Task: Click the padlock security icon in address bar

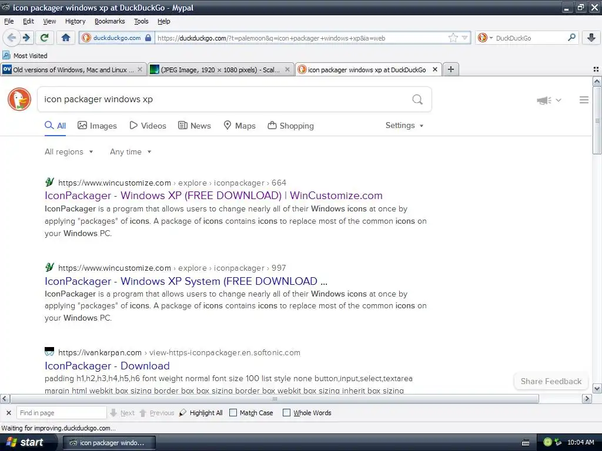Action: (x=148, y=38)
